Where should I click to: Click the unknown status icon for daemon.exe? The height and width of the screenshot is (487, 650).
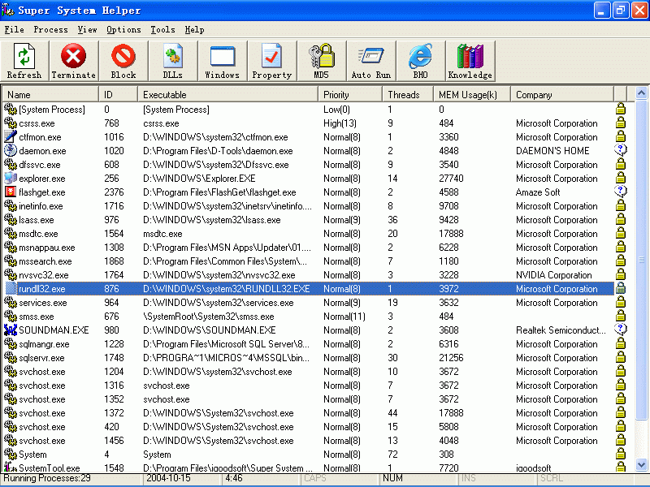(x=620, y=150)
